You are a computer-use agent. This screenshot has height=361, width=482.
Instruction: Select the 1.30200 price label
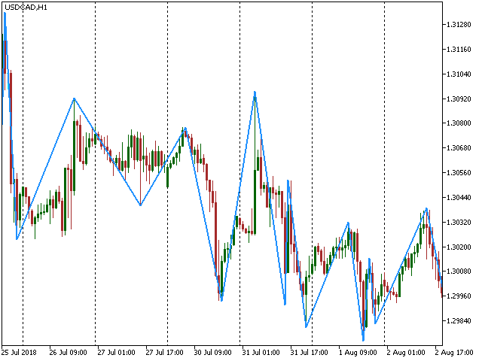(x=459, y=247)
